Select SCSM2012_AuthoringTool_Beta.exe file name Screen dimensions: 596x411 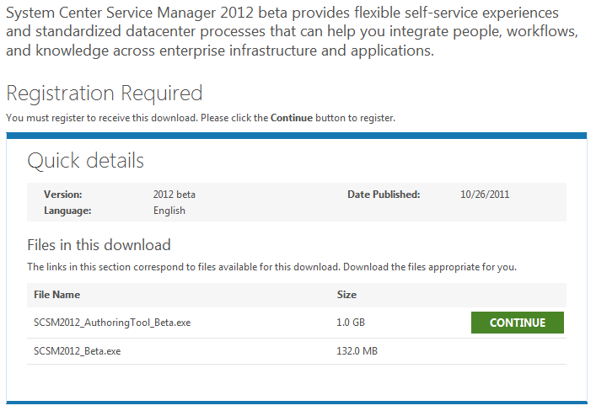click(x=112, y=323)
